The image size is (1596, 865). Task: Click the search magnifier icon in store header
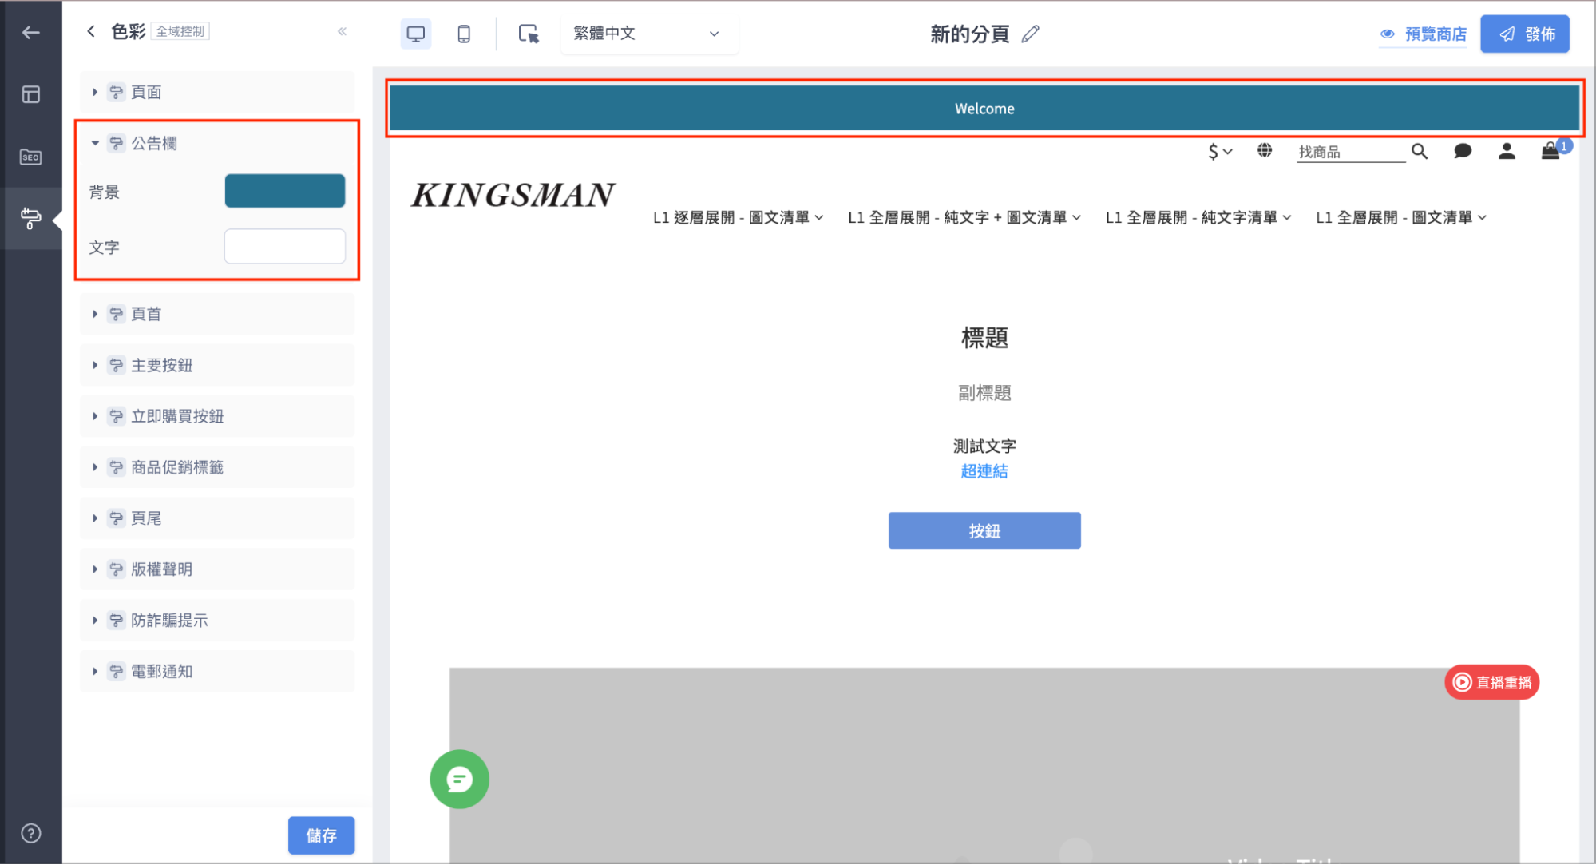(1419, 151)
